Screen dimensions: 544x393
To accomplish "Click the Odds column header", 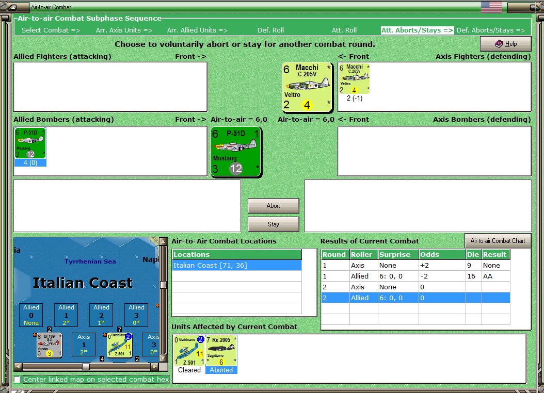I will click(x=442, y=254).
